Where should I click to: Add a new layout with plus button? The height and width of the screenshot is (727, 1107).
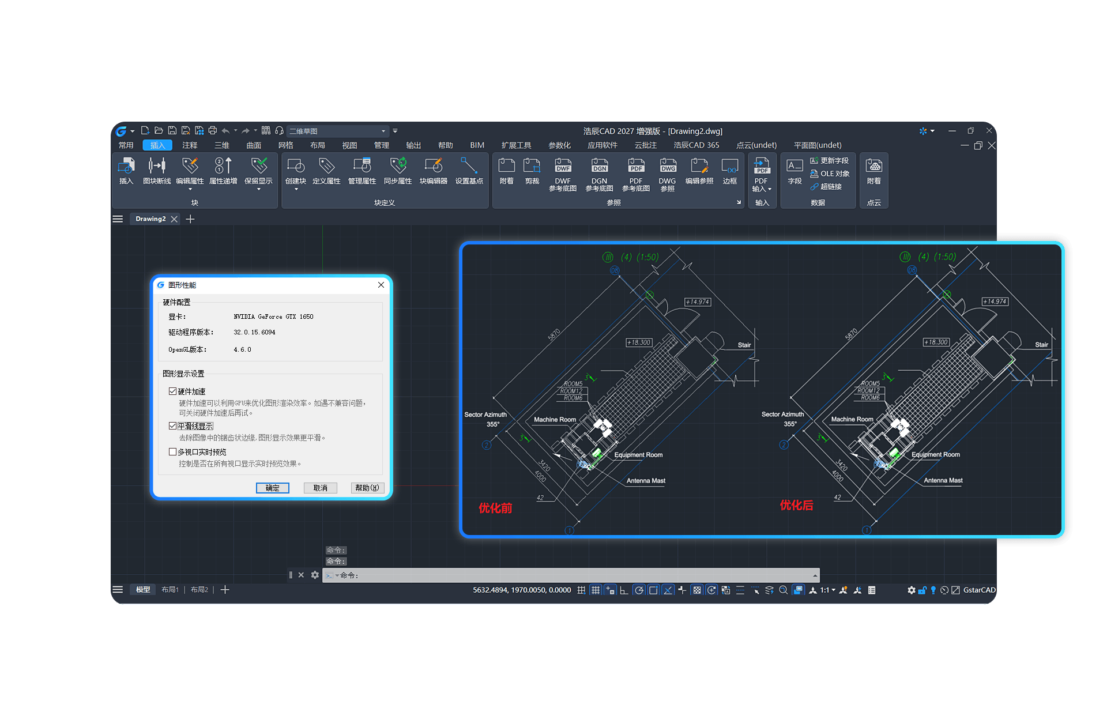point(225,590)
